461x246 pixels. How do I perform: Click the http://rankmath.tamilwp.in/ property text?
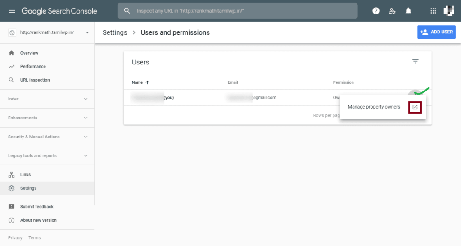[x=47, y=32]
